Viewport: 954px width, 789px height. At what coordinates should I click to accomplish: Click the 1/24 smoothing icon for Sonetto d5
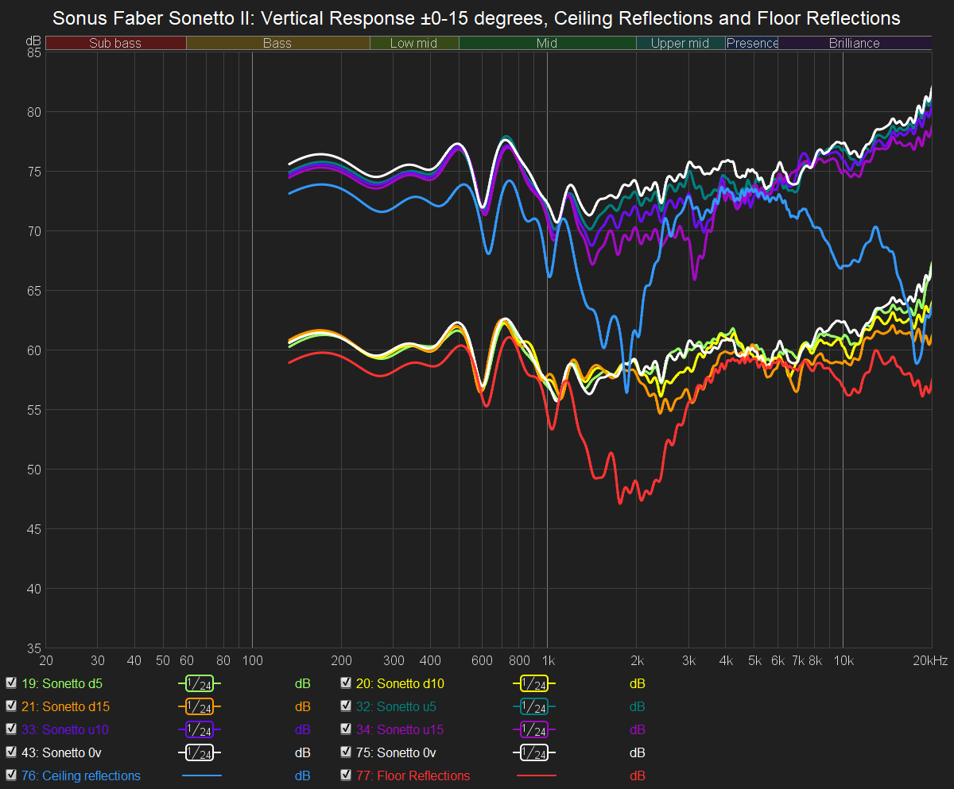point(200,683)
